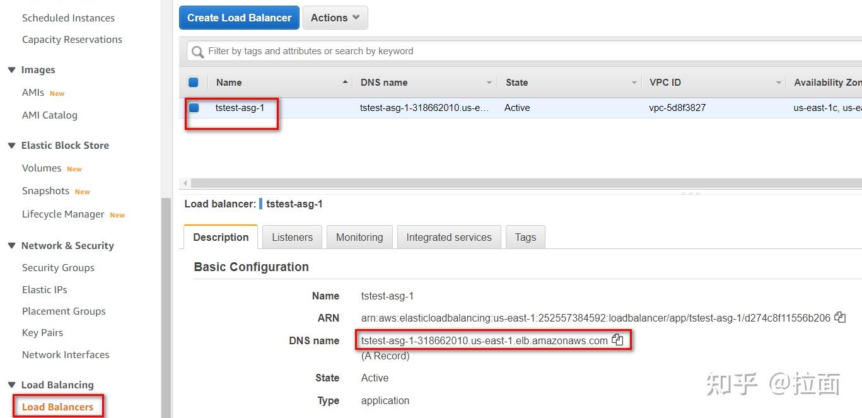Collapse the Network & Security section
862x418 pixels.
tap(11, 246)
